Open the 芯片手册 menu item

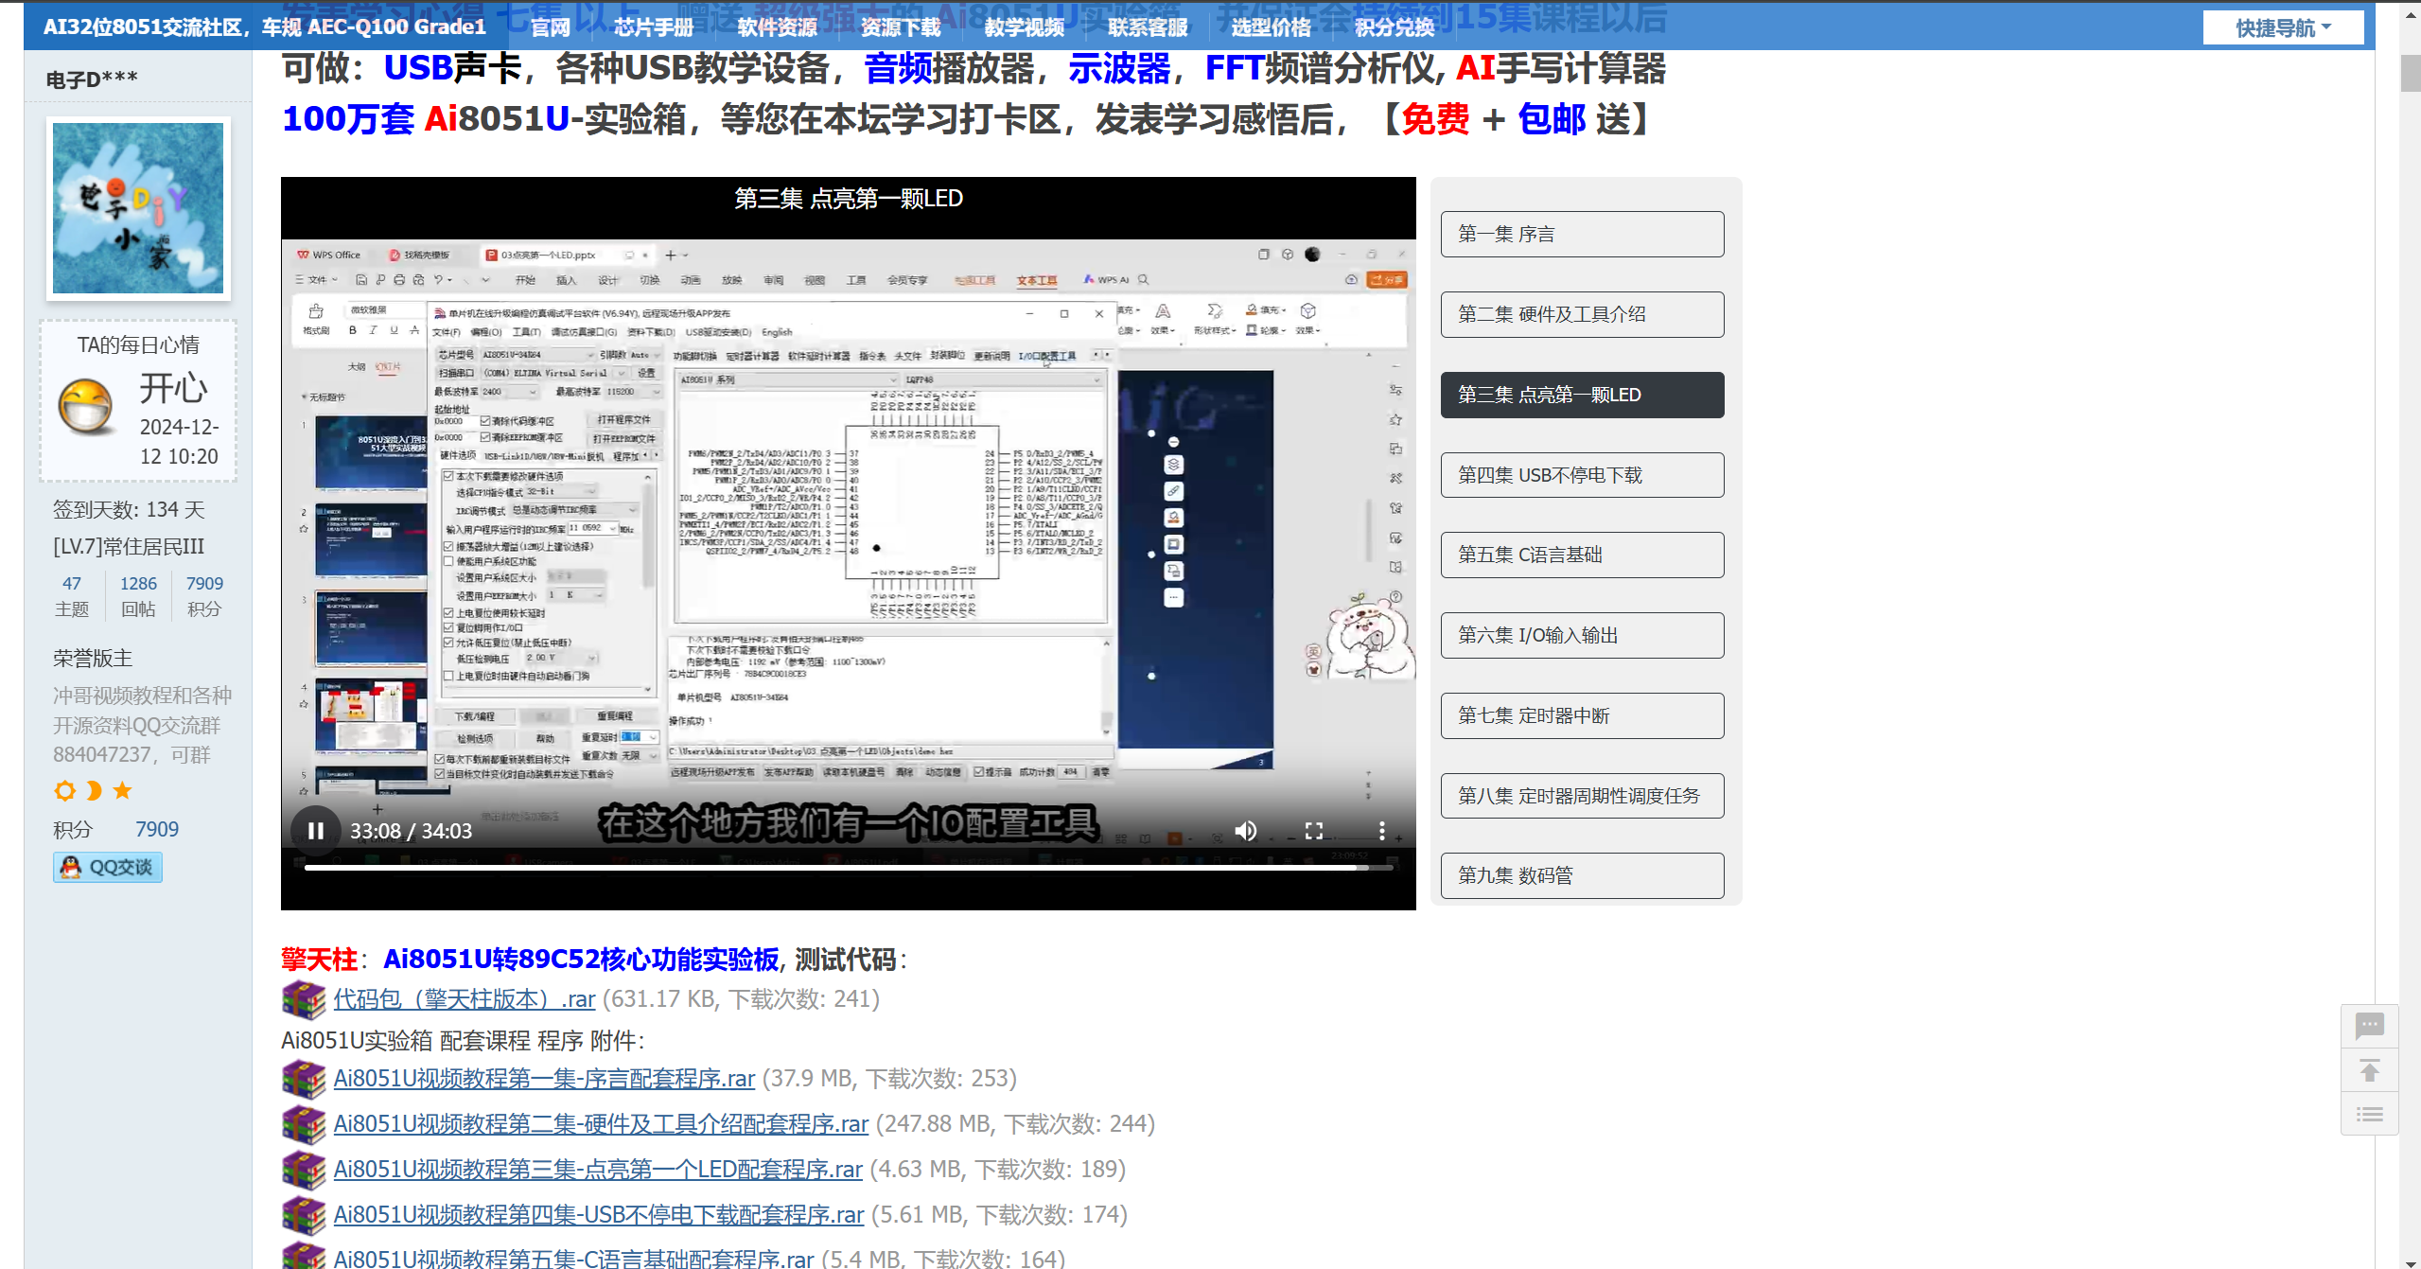[654, 27]
